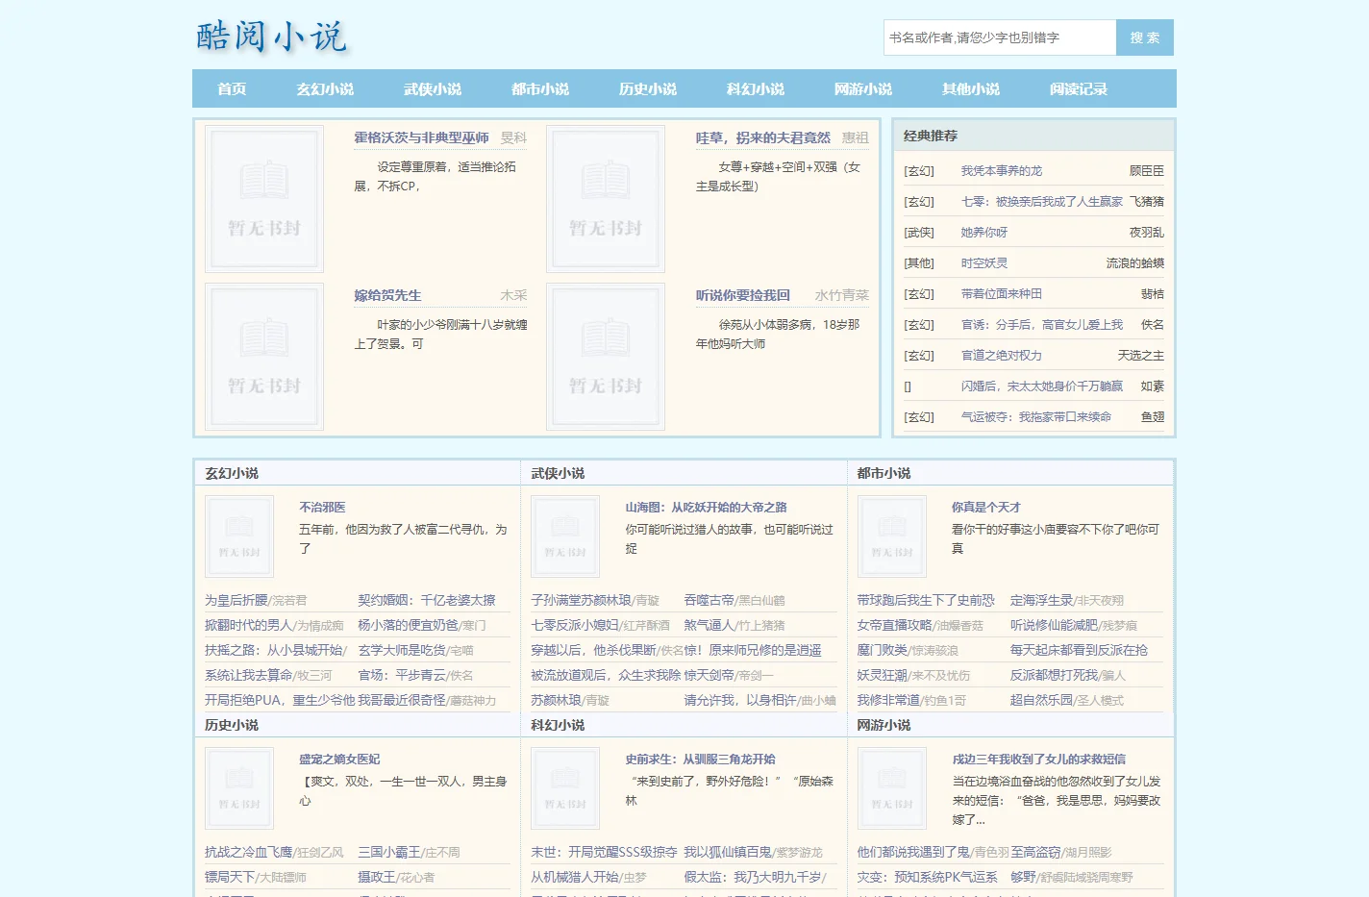The height and width of the screenshot is (897, 1369).
Task: Open cover thumbnail for 嫁给贺先生
Action: coord(264,357)
